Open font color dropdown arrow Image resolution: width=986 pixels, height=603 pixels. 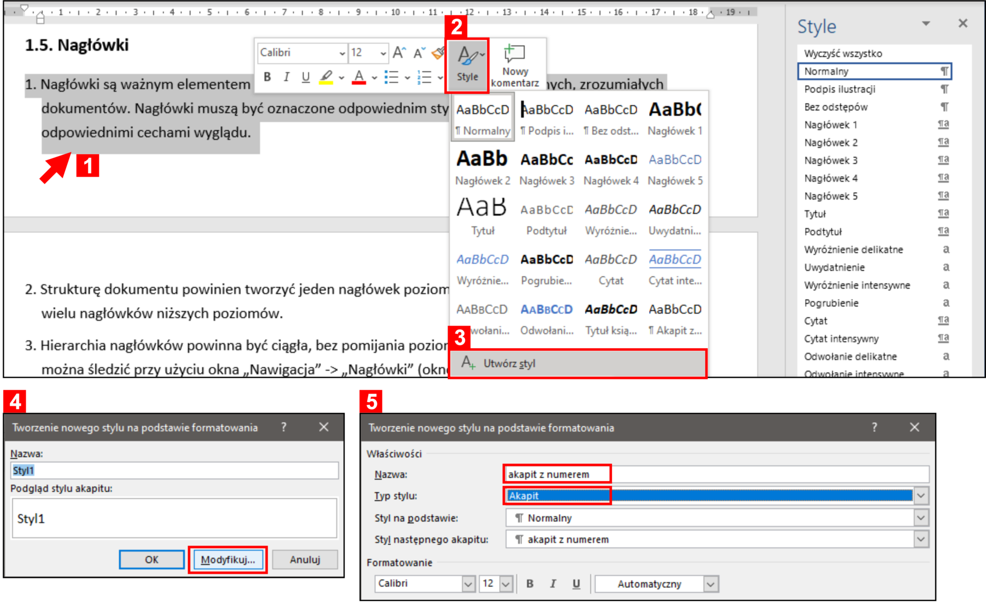coord(374,78)
